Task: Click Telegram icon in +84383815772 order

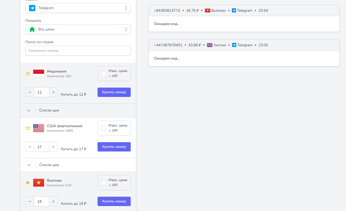Action: pos(234,11)
